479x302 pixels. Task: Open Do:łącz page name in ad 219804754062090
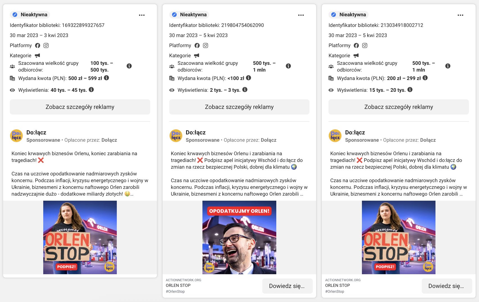click(196, 132)
